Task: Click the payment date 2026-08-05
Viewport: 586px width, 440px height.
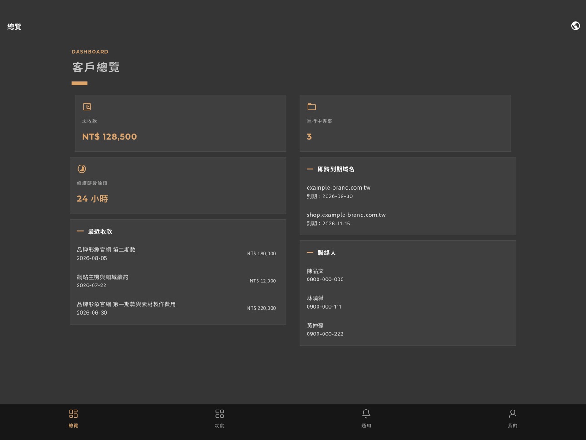Action: pos(92,258)
